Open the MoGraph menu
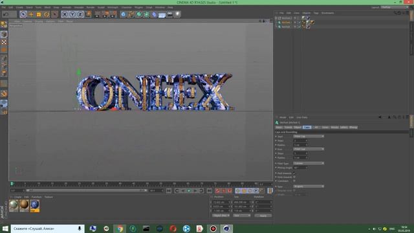This screenshot has width=414, height=233. [x=113, y=7]
